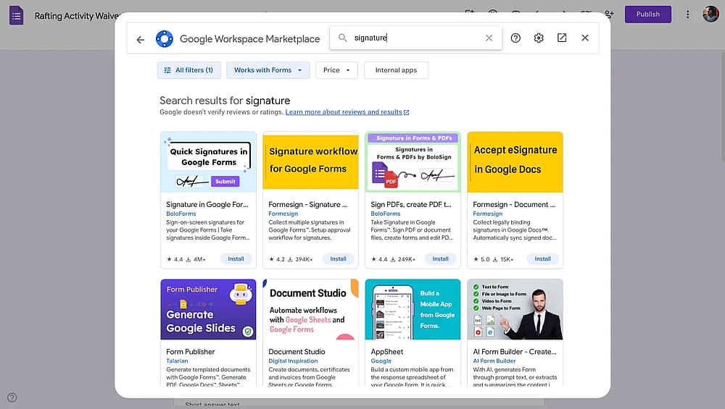Click the Google Forms home icon

click(x=16, y=16)
